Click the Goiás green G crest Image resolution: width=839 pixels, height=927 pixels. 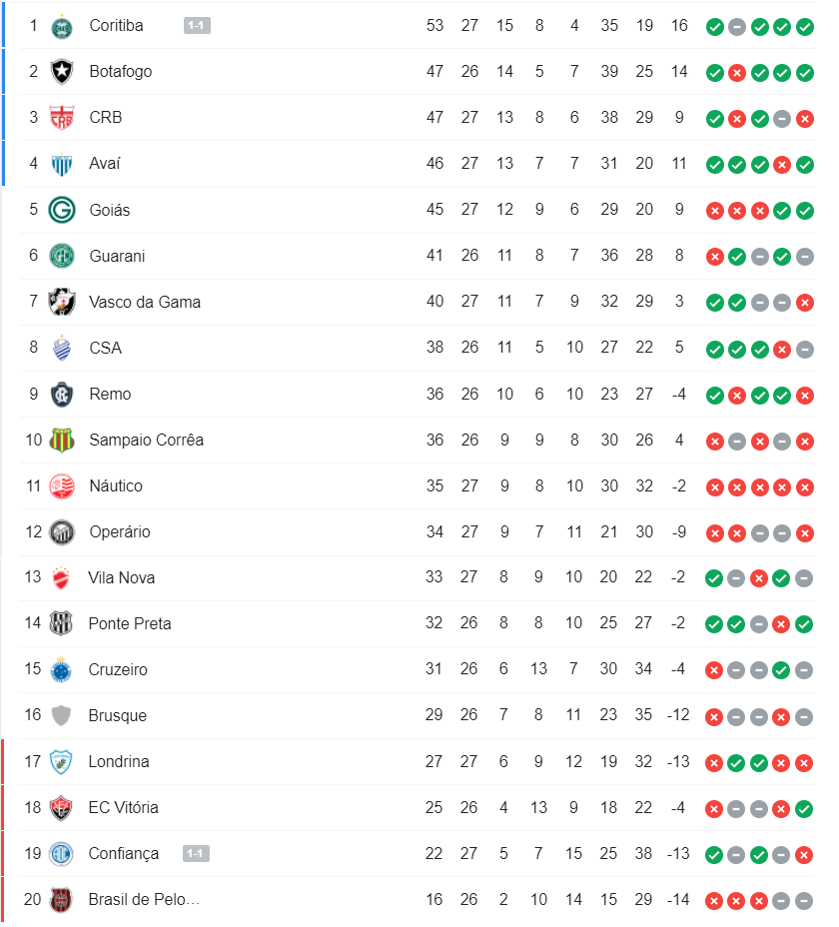coord(62,210)
